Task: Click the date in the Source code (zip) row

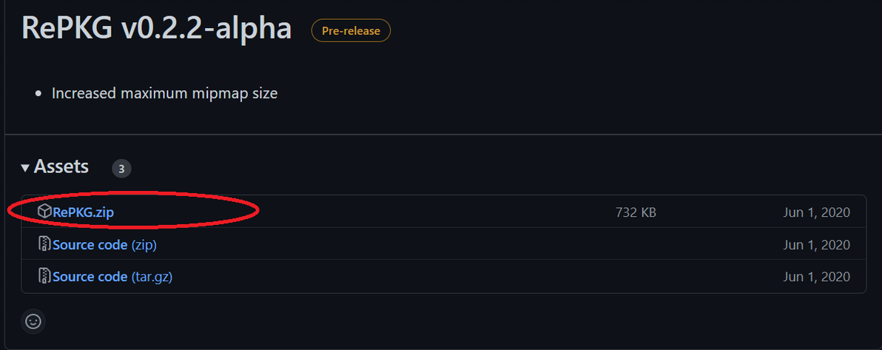Action: (x=817, y=245)
